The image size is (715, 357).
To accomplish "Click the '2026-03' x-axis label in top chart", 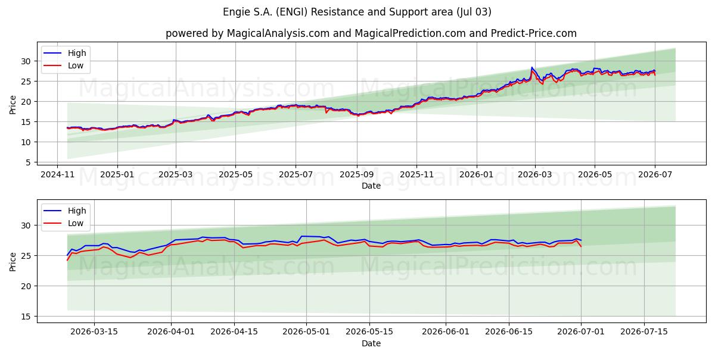I will coord(534,175).
